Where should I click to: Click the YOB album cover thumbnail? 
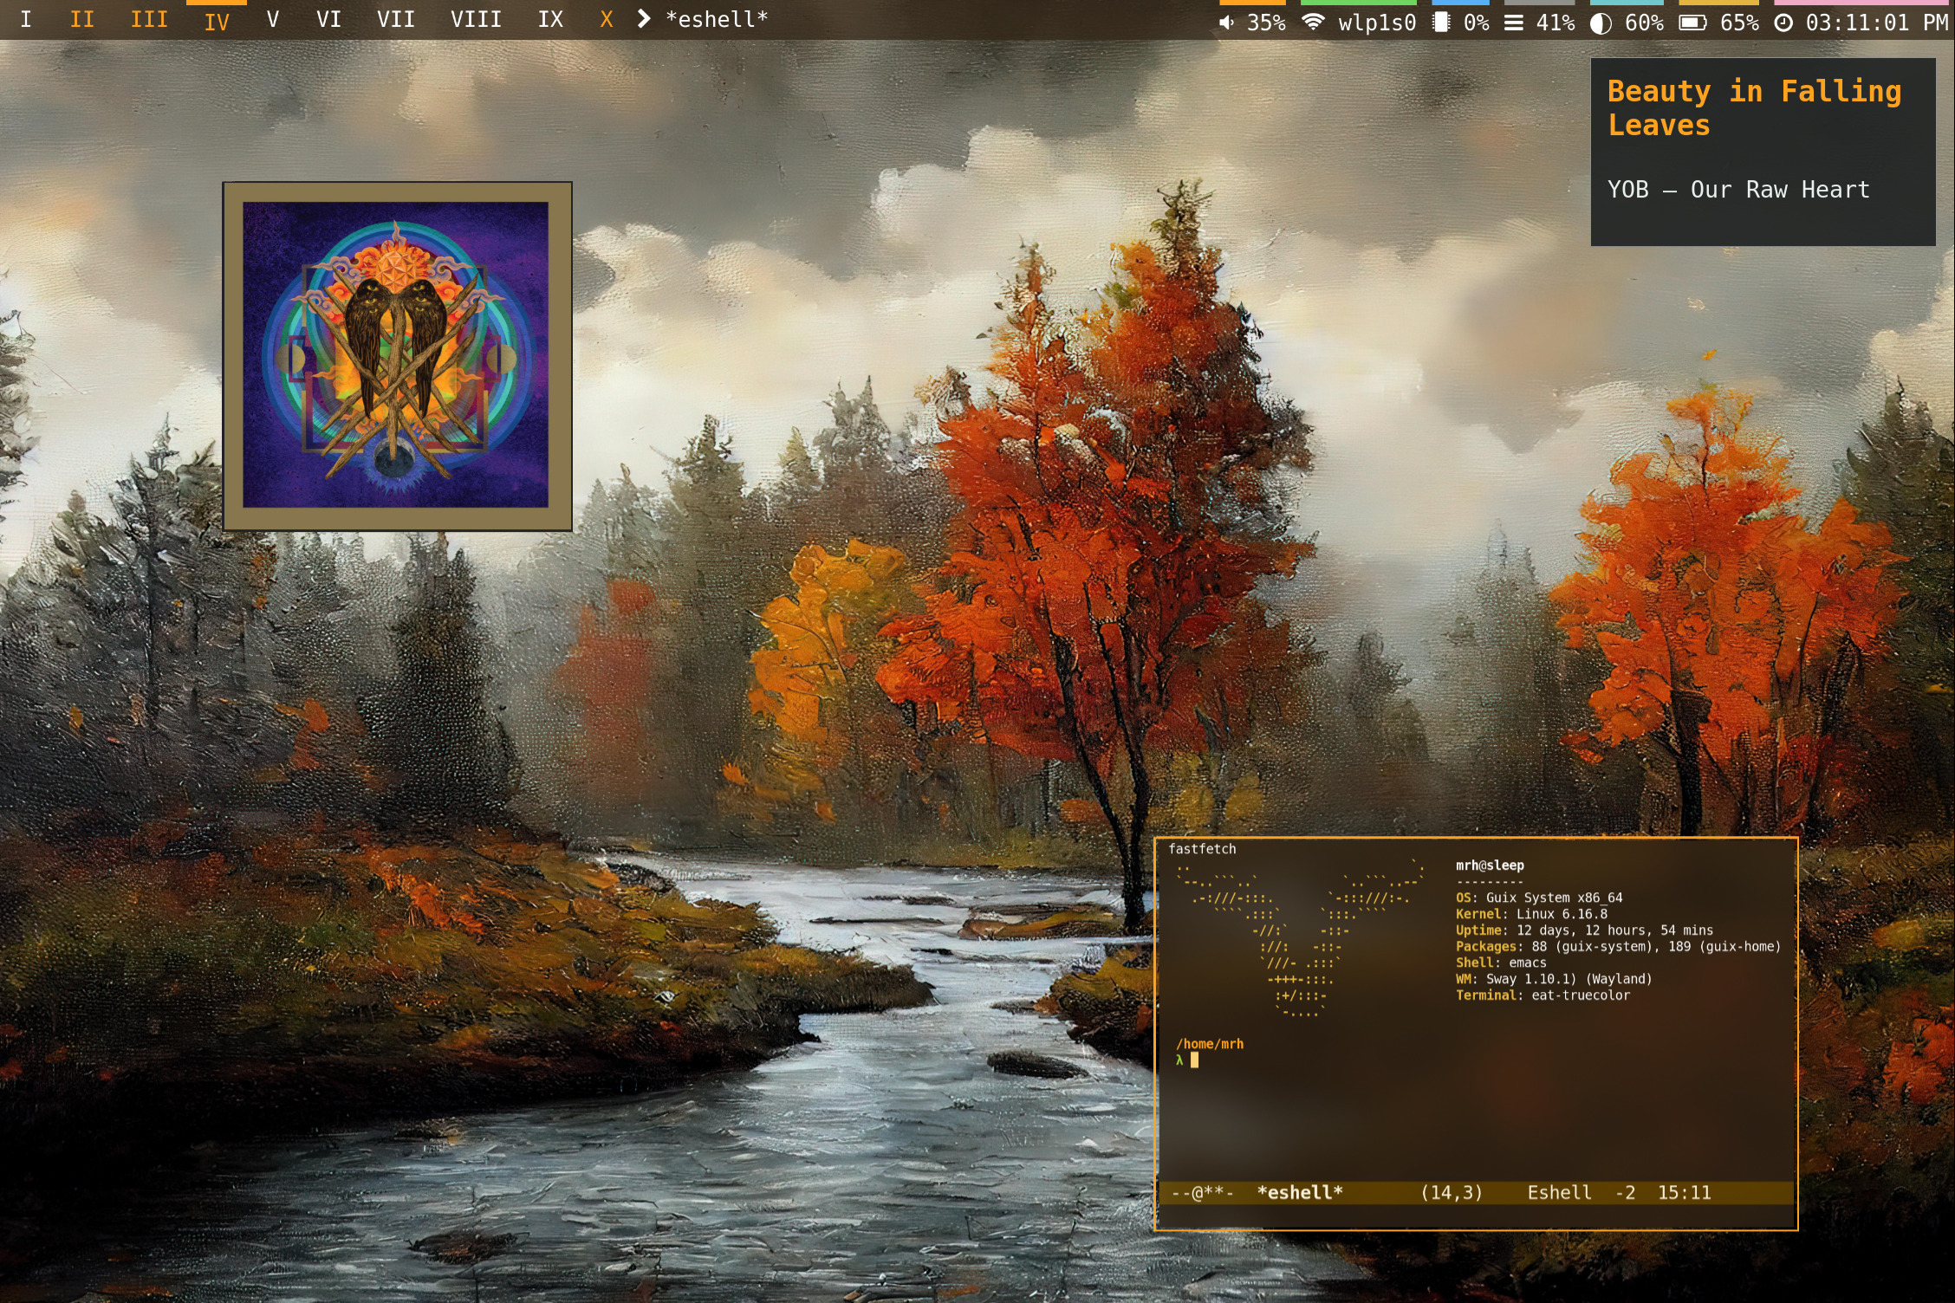(396, 355)
